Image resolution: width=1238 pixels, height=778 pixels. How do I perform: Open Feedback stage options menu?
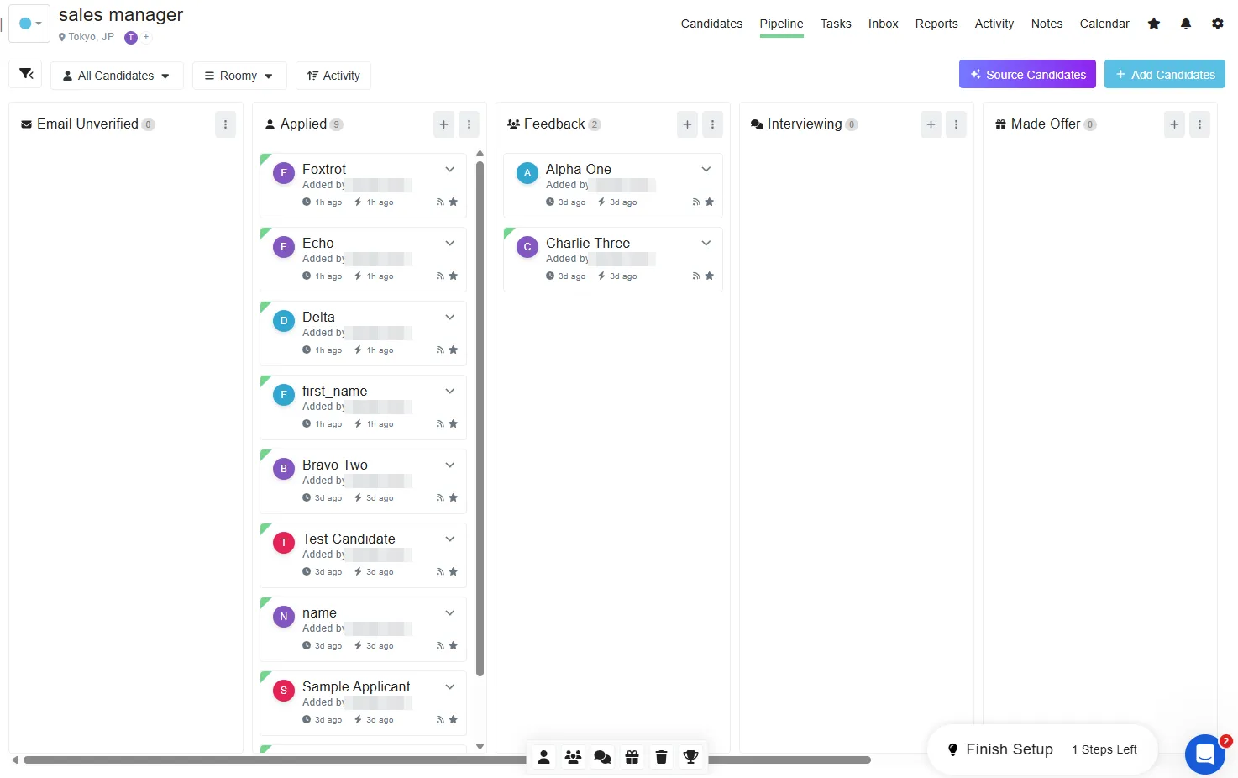coord(713,124)
